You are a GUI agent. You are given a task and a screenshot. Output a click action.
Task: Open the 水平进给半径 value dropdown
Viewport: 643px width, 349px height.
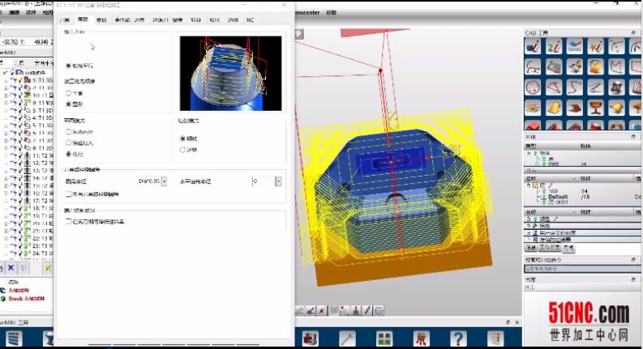click(x=278, y=182)
